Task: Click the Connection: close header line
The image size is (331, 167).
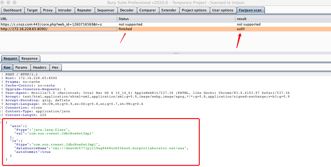Action: point(24,108)
